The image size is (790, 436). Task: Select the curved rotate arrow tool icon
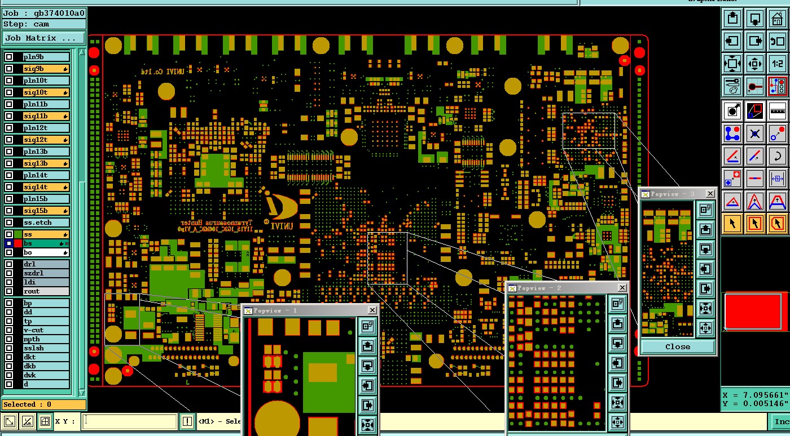click(778, 156)
